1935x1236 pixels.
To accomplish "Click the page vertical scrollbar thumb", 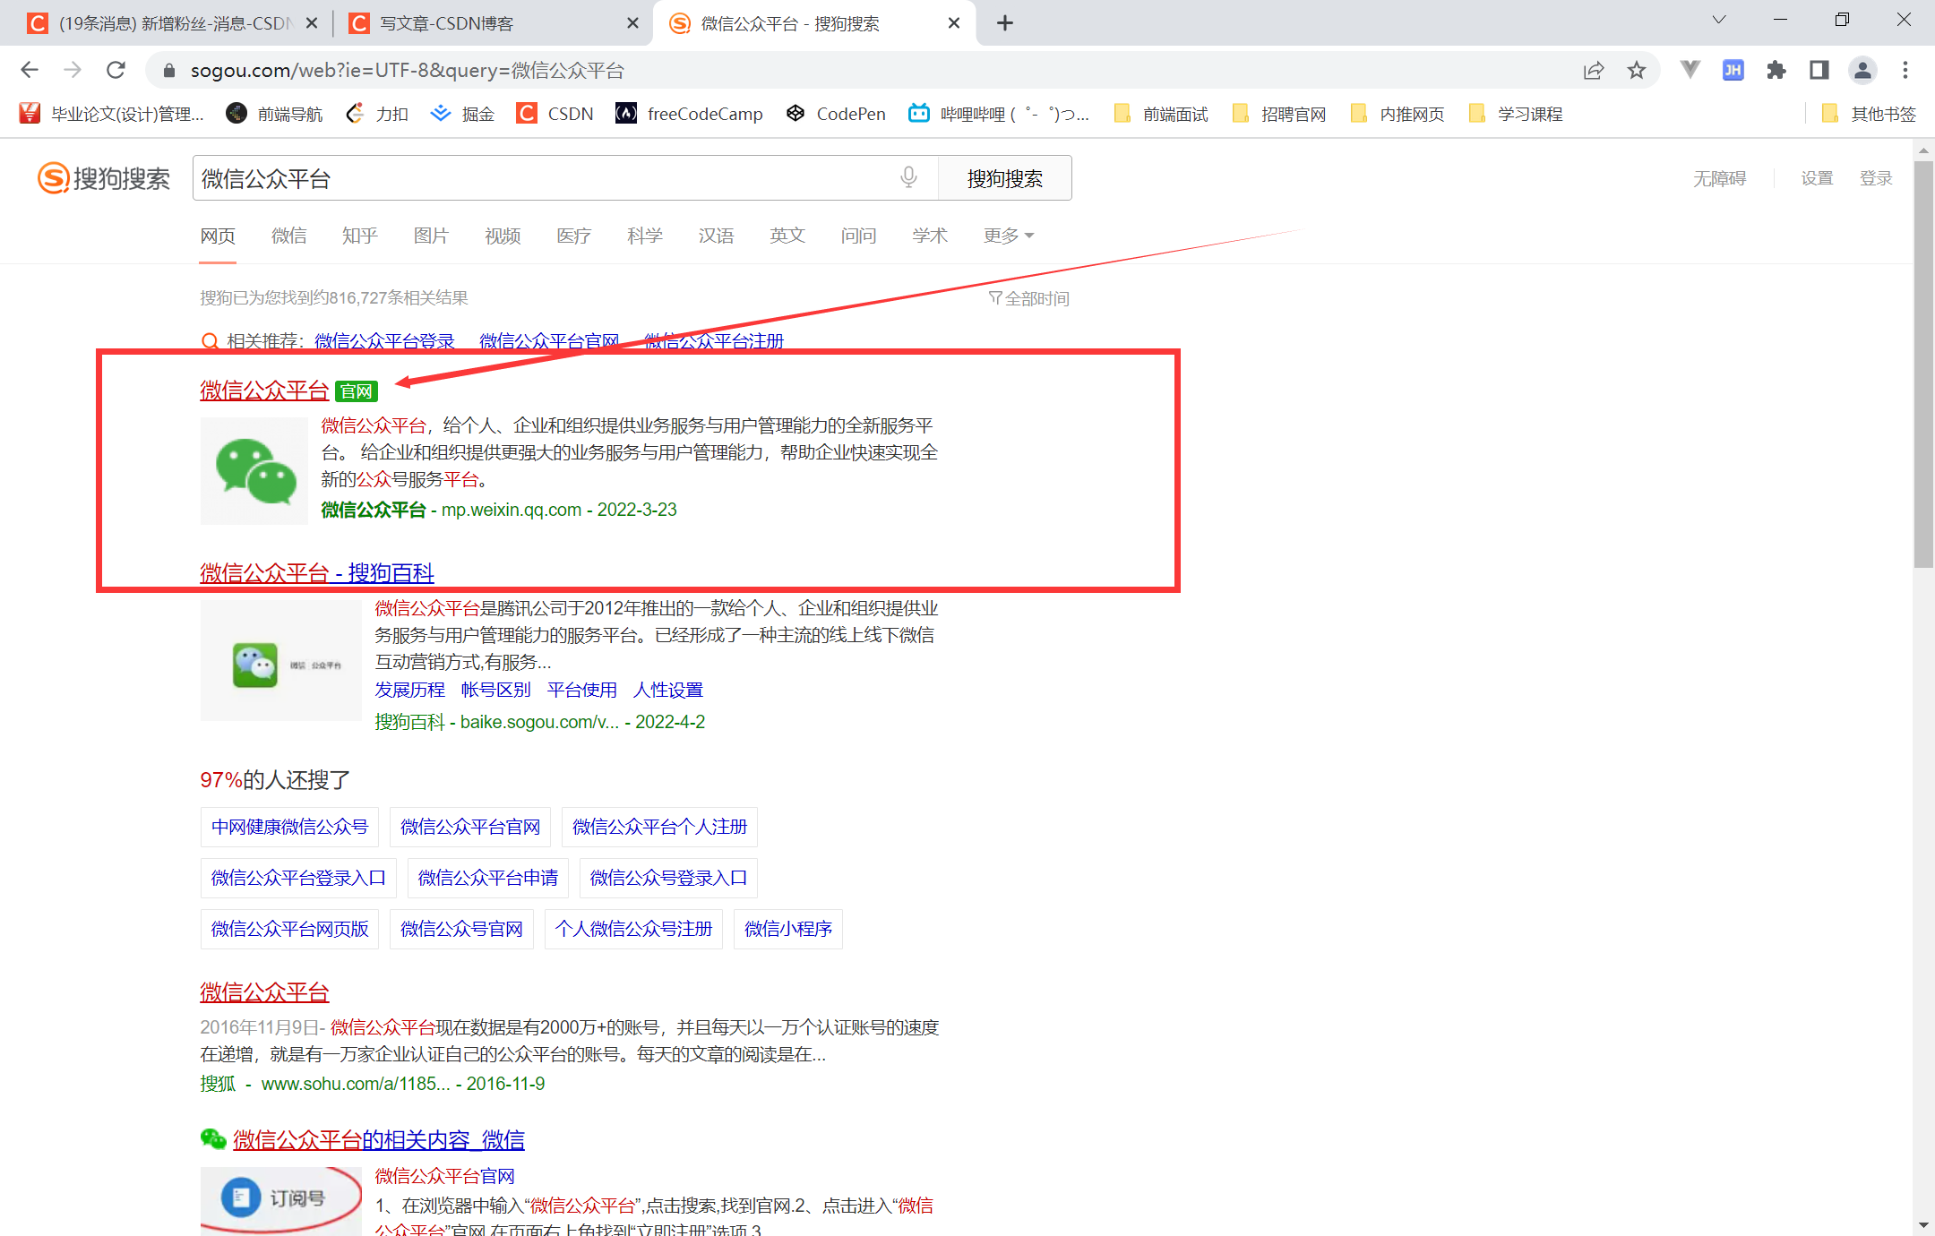I will tap(1923, 363).
